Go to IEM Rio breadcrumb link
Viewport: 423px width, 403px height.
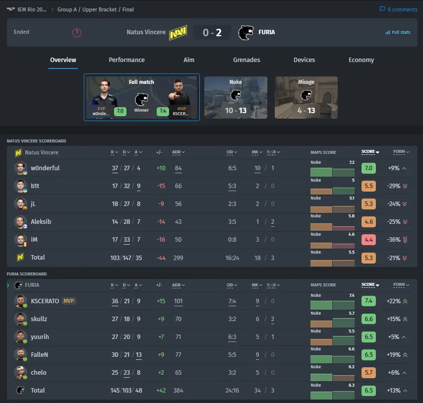point(32,9)
